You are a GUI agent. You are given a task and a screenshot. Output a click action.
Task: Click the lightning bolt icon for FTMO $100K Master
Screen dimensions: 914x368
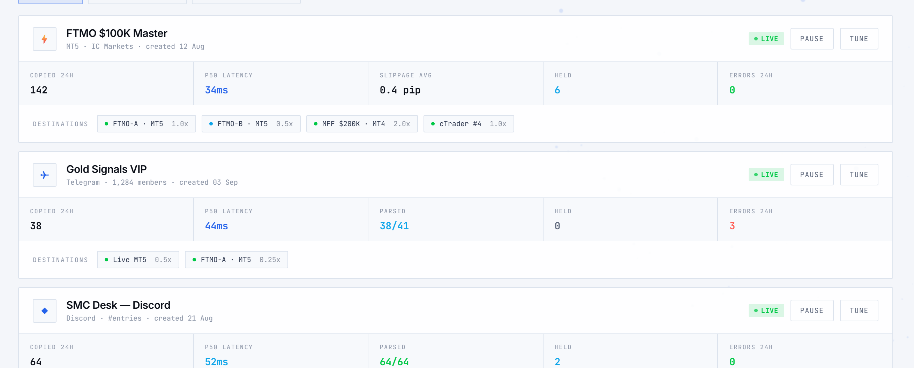pyautogui.click(x=44, y=39)
